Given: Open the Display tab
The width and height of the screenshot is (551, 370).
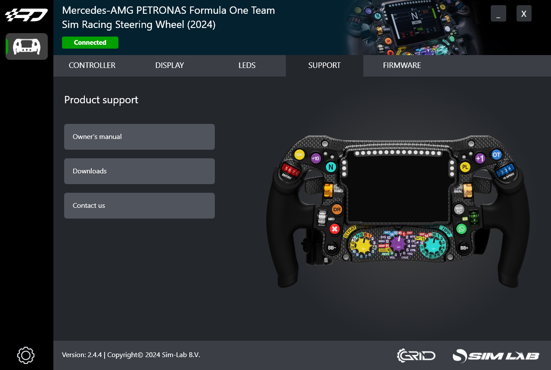Looking at the screenshot, I should (x=170, y=65).
